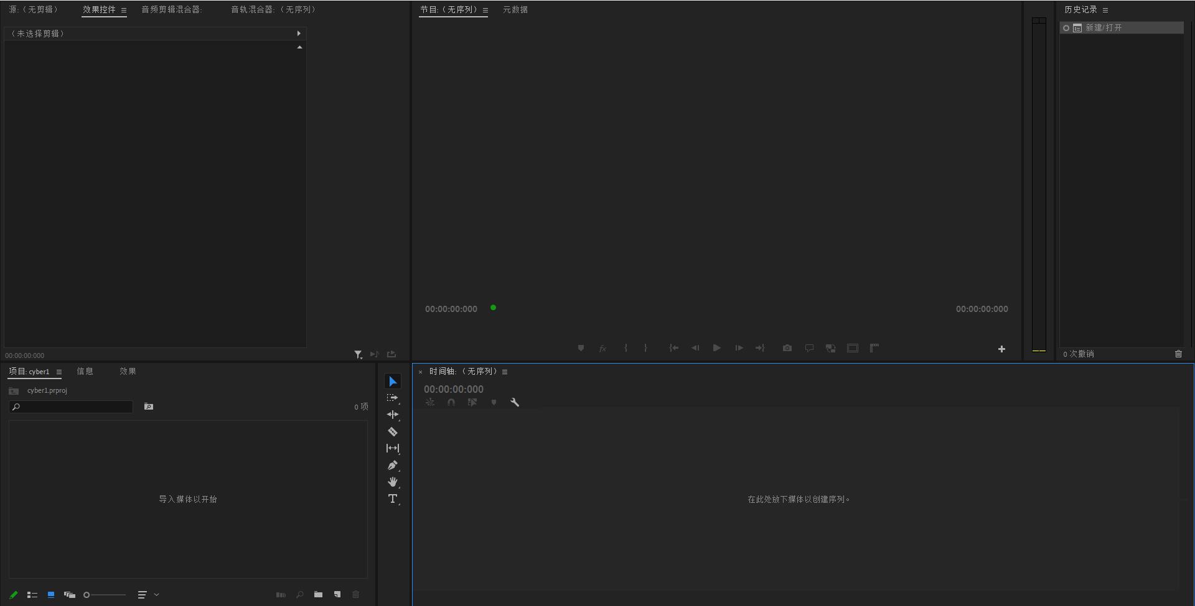Toggle Snap magnet in timeline
This screenshot has height=606, width=1195.
coord(451,402)
